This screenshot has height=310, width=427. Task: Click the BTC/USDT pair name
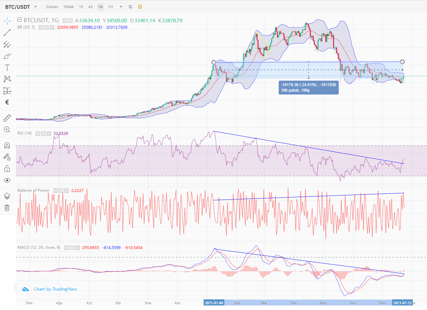pos(18,7)
